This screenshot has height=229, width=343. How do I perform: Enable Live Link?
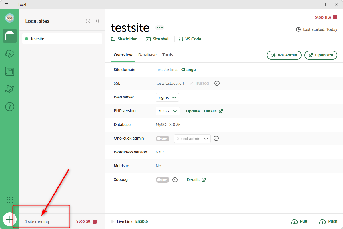141,221
